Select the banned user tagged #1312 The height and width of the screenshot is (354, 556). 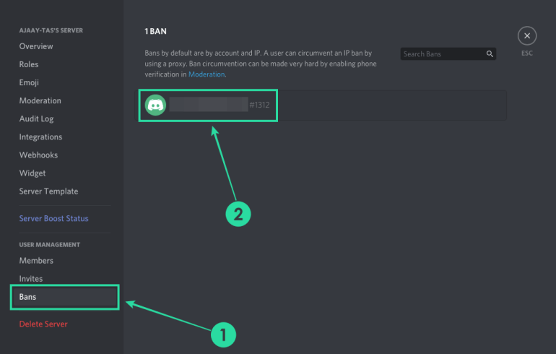click(x=322, y=105)
